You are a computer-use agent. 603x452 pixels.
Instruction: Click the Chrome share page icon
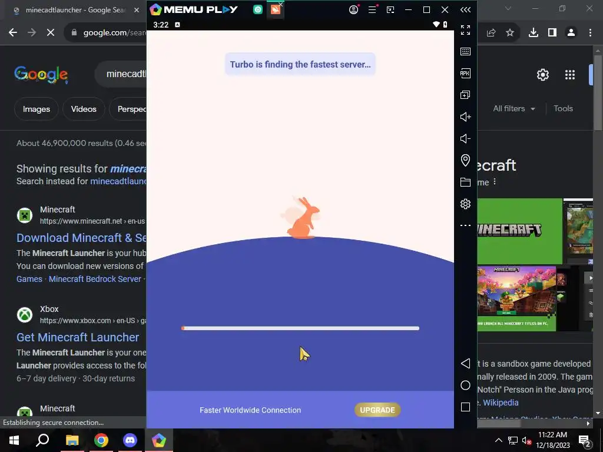pyautogui.click(x=491, y=33)
